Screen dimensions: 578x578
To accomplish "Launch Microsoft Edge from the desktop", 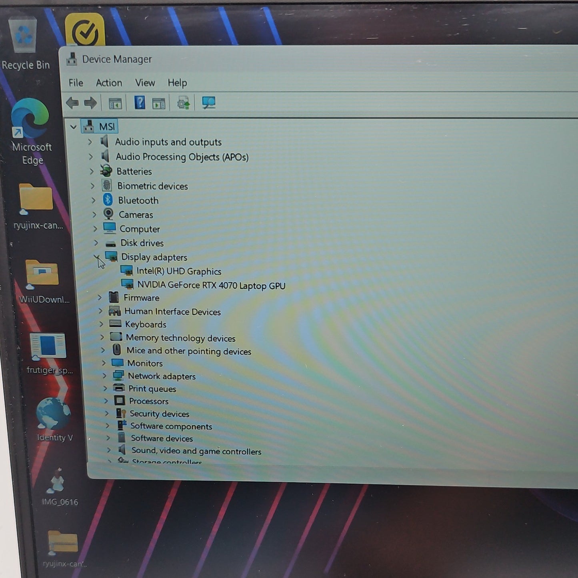I will 31,132.
